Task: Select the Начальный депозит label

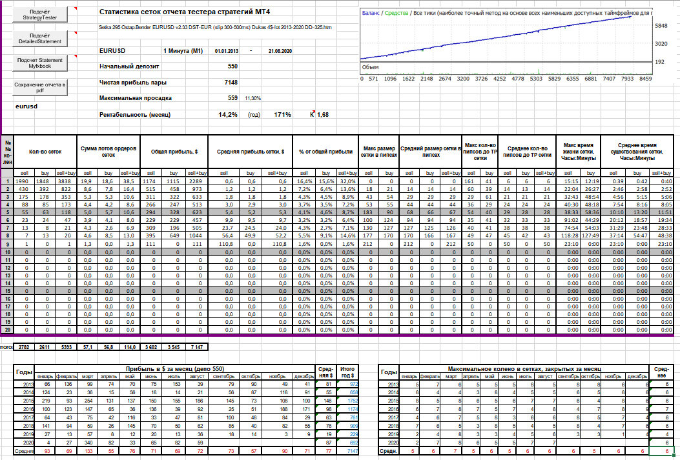Action: [129, 66]
